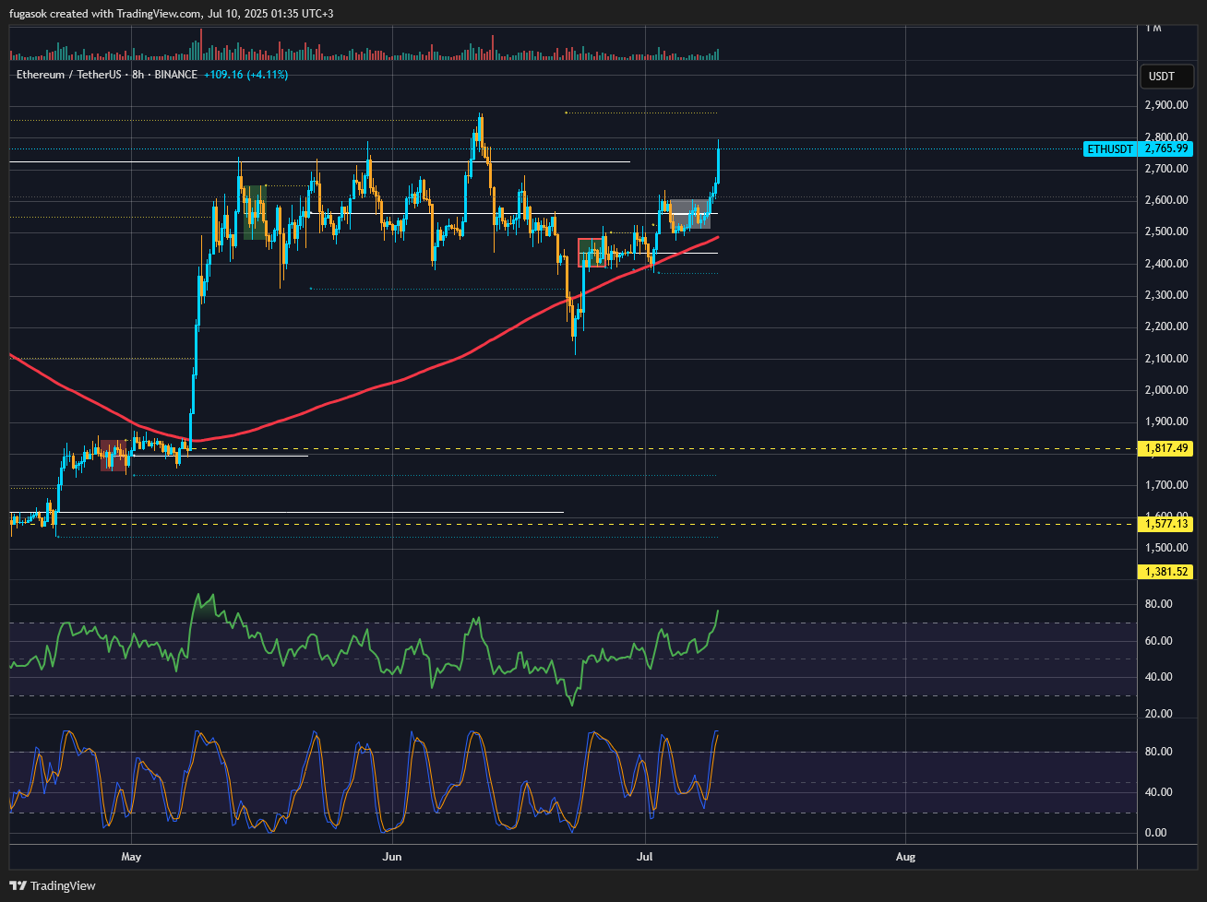Click the 20.00 label on the RSI axis
This screenshot has height=902, width=1207.
(1158, 714)
